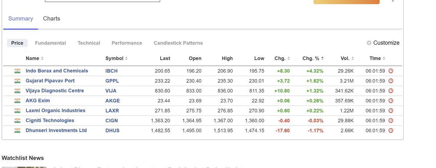Sort the table by Name column
This screenshot has height=168, width=436.
(x=35, y=58)
